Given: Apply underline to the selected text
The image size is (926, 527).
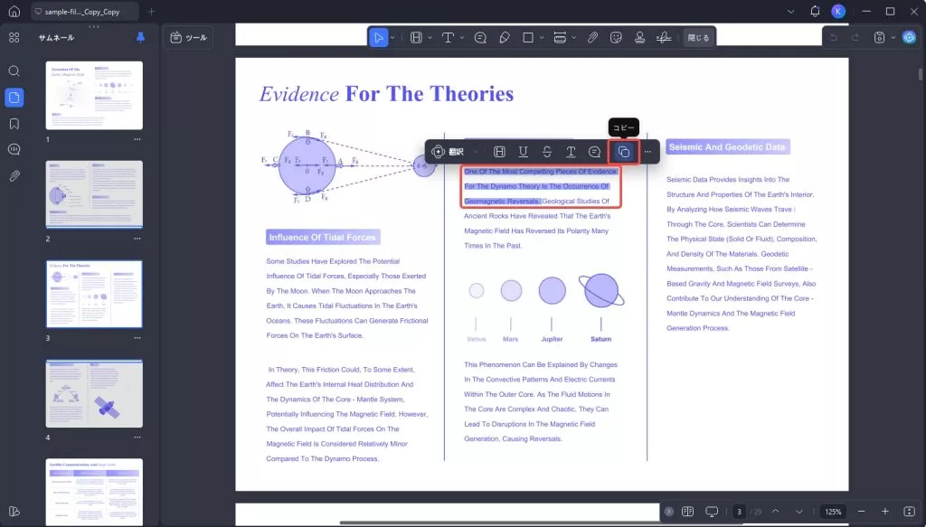Looking at the screenshot, I should coord(523,152).
